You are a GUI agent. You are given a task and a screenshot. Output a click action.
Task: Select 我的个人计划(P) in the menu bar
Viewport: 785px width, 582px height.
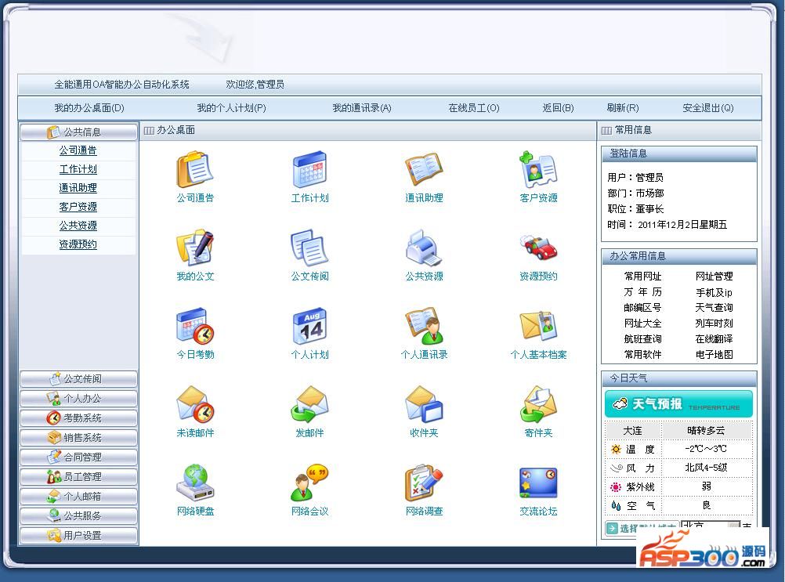(231, 108)
